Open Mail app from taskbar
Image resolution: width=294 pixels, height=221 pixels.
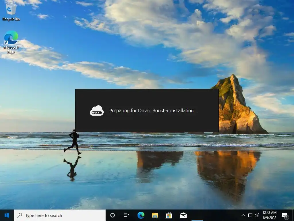(183, 215)
